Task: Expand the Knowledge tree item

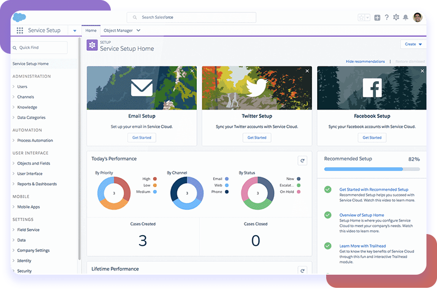Action: click(13, 107)
